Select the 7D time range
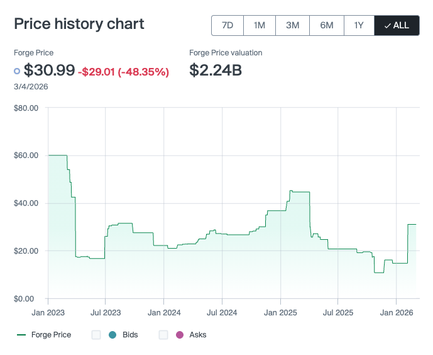 point(227,26)
